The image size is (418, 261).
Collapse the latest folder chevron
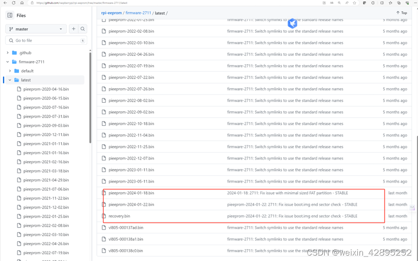[x=10, y=80]
